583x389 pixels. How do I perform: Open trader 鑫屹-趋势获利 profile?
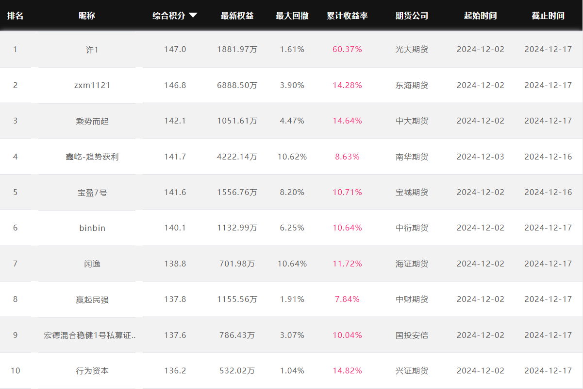[x=92, y=157]
